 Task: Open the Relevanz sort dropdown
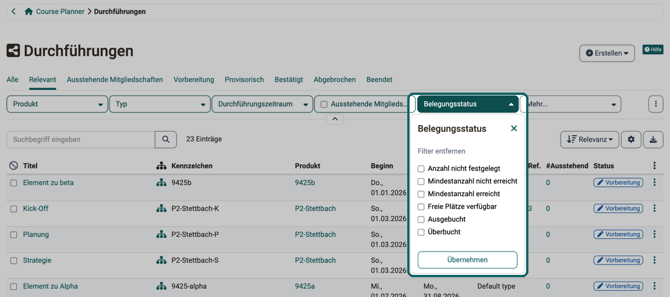(x=589, y=139)
